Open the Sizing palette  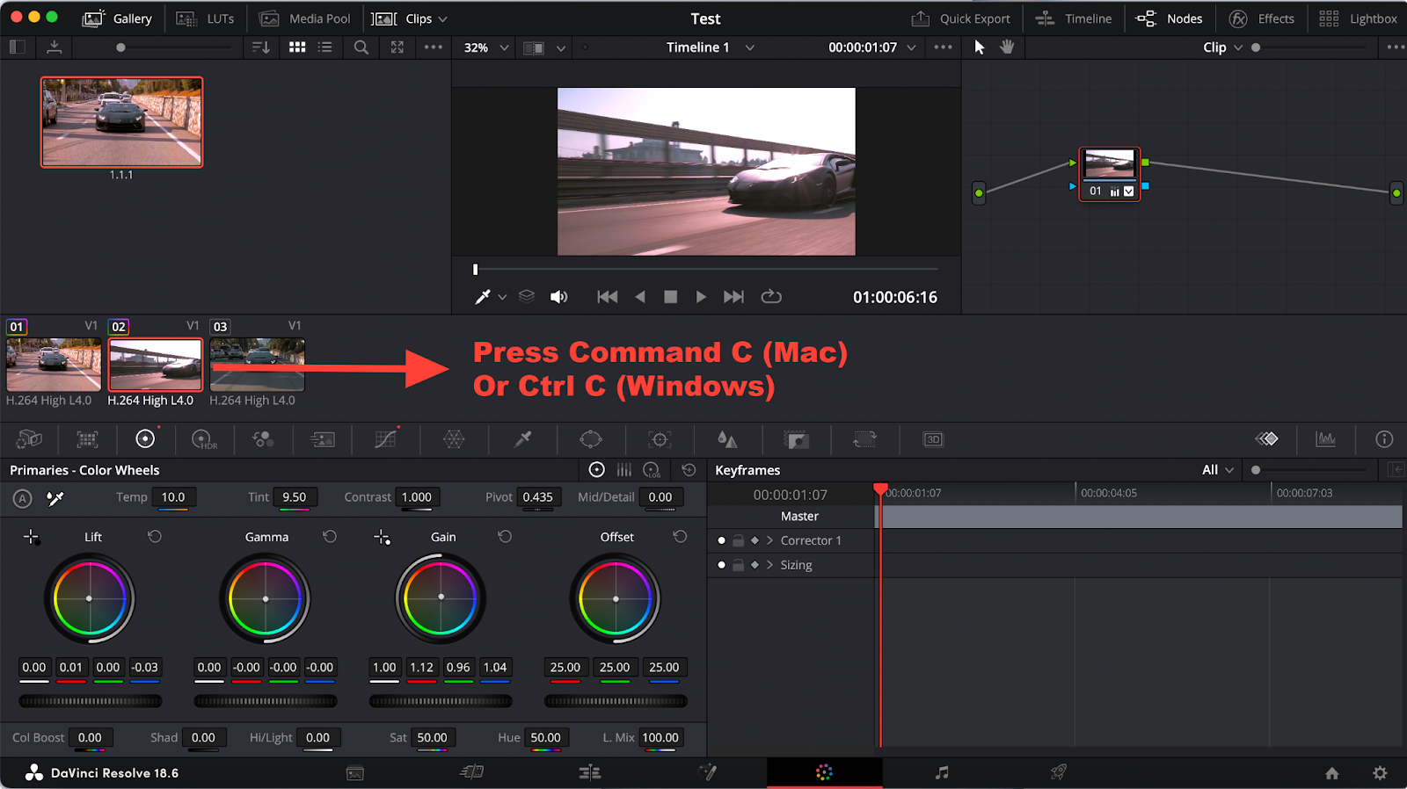click(864, 439)
